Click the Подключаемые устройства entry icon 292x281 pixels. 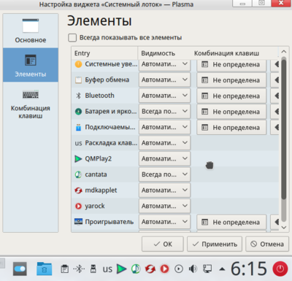[x=78, y=127]
